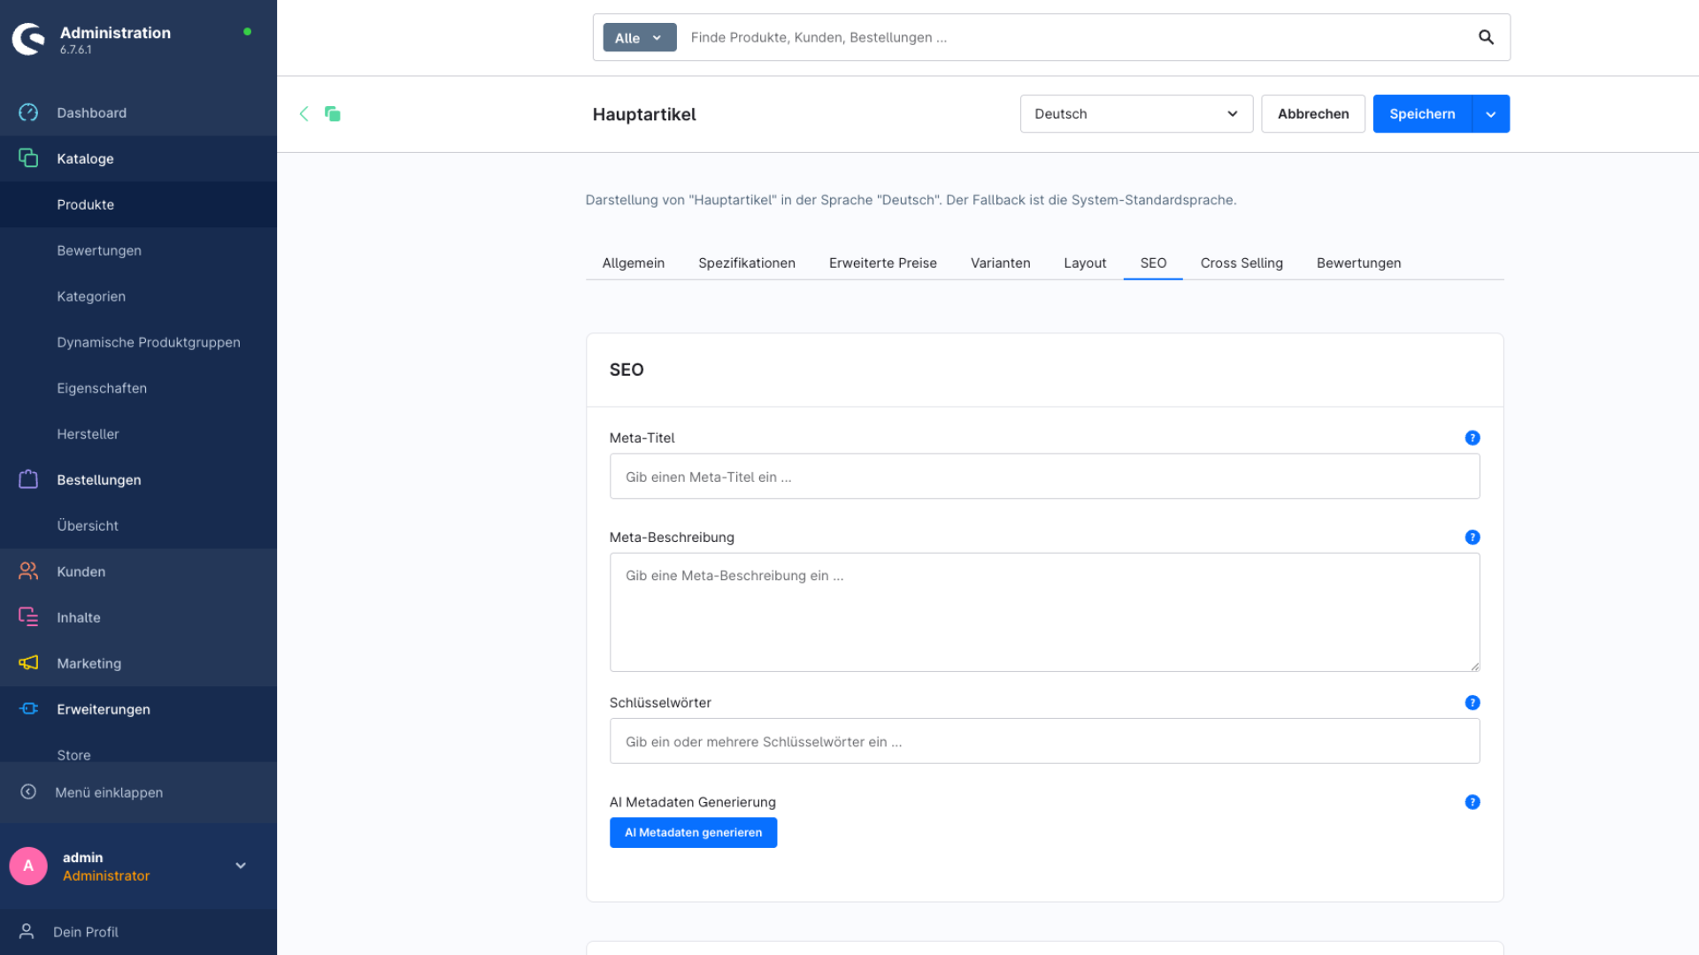Viewport: 1699px width, 955px height.
Task: Click the search magnifier icon
Action: point(1486,37)
